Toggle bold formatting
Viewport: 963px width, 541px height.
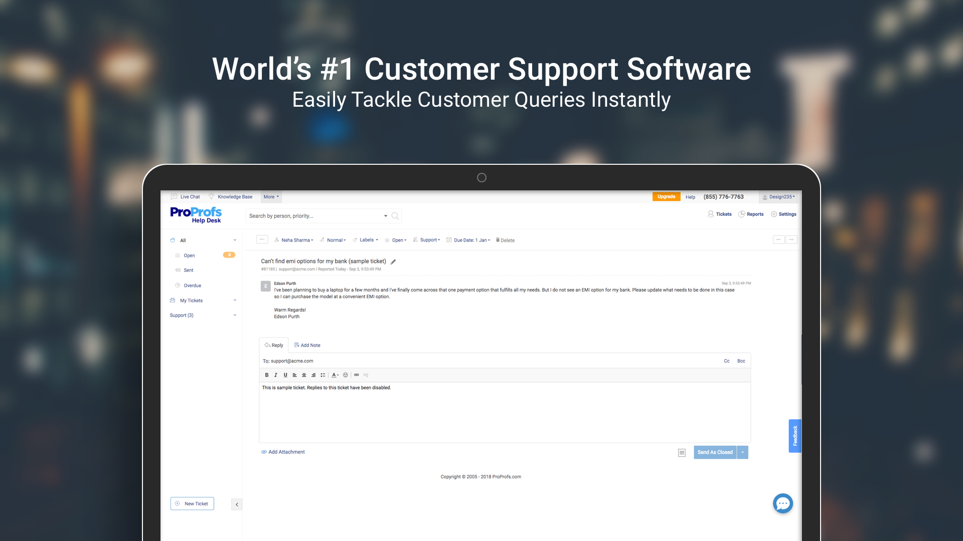(267, 375)
